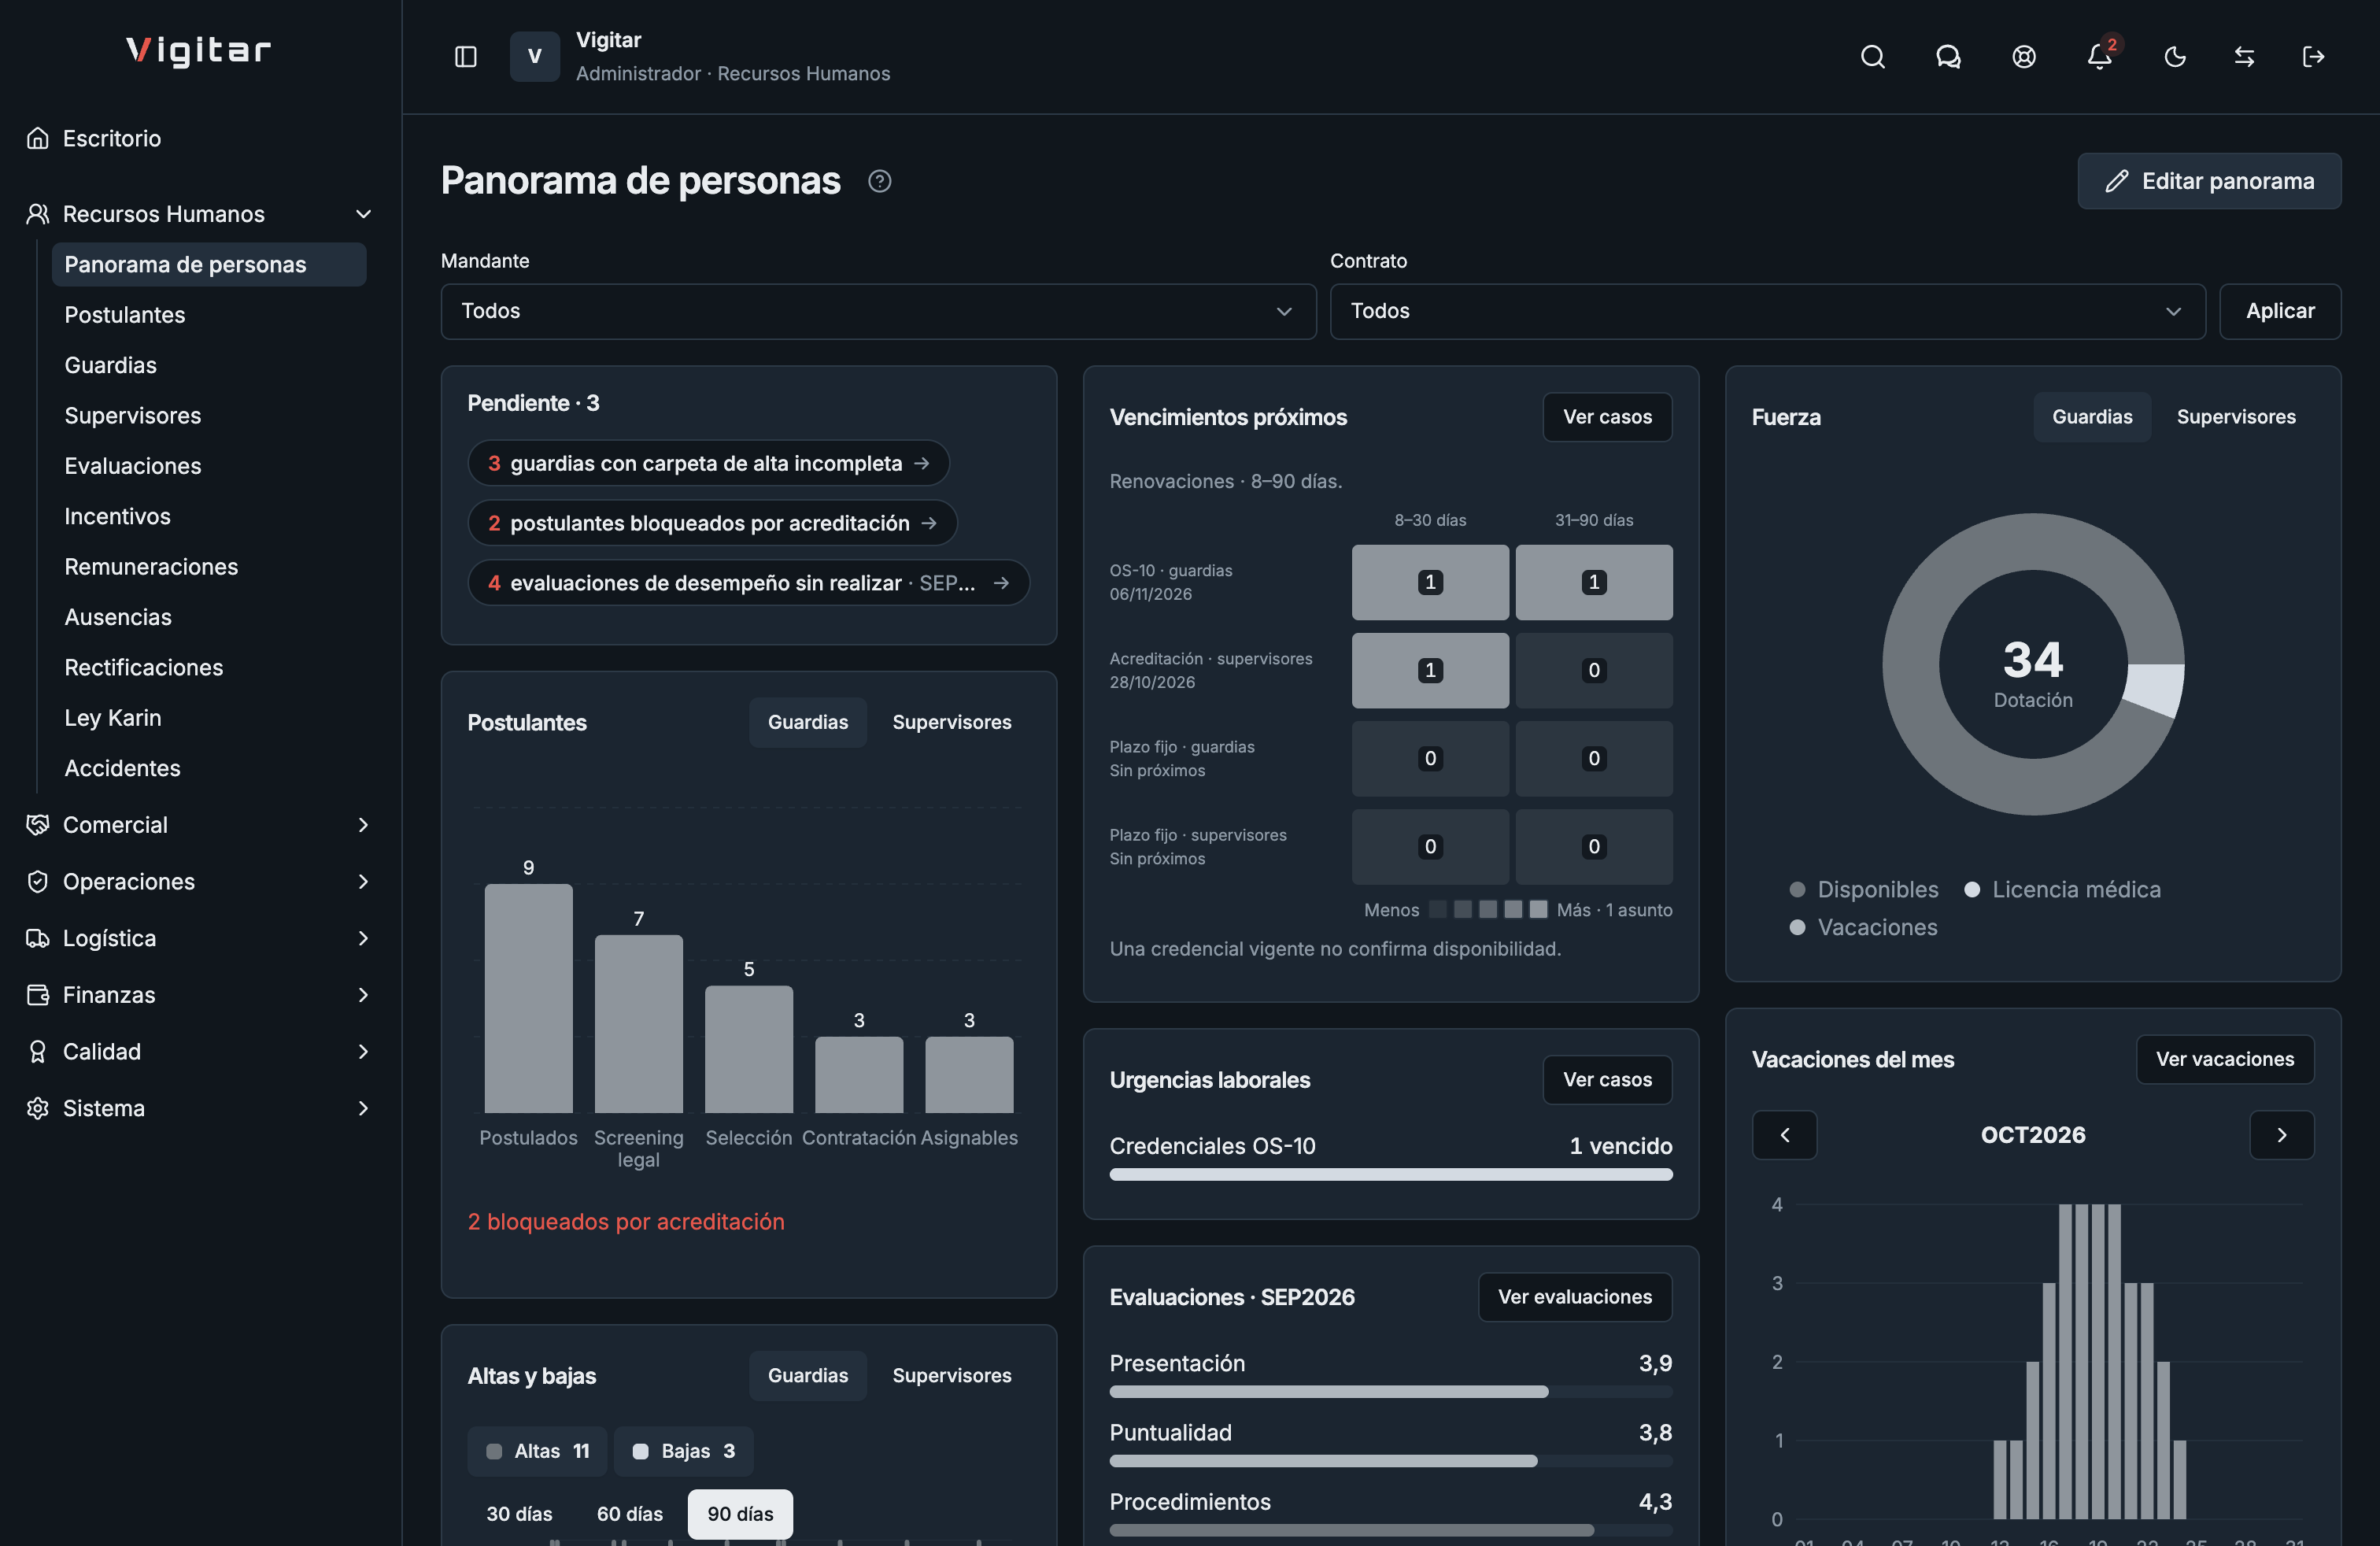Switch Altas y bajas to Supervisores
This screenshot has height=1546, width=2380.
click(x=951, y=1376)
